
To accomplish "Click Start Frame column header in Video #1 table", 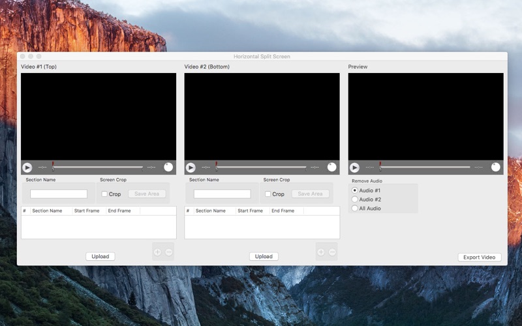I will [87, 211].
